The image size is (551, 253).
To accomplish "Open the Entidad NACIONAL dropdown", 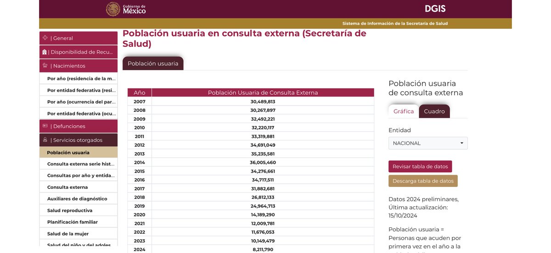I will 428,143.
